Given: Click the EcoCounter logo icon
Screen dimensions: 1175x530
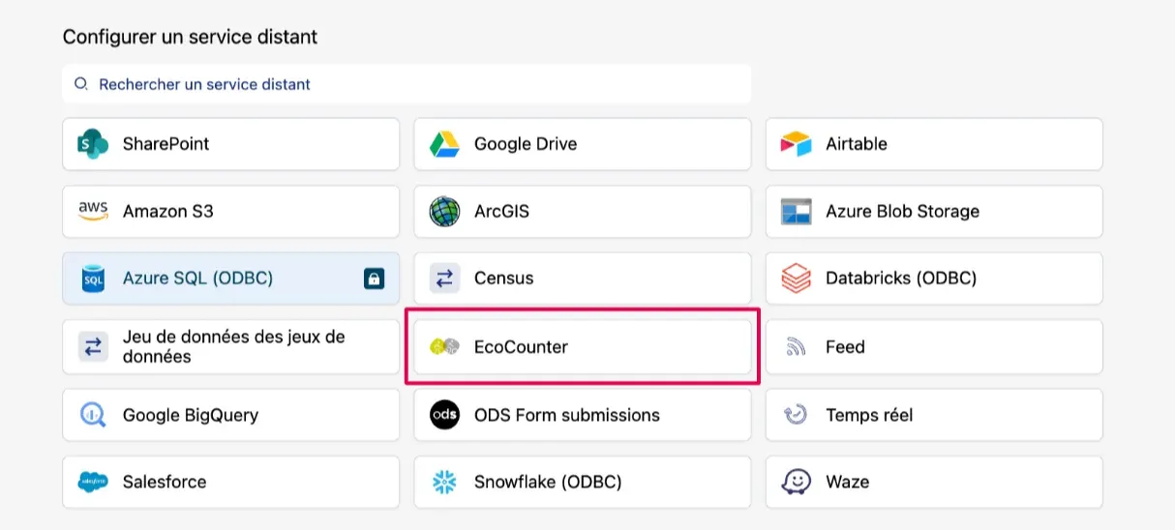Looking at the screenshot, I should click(444, 346).
